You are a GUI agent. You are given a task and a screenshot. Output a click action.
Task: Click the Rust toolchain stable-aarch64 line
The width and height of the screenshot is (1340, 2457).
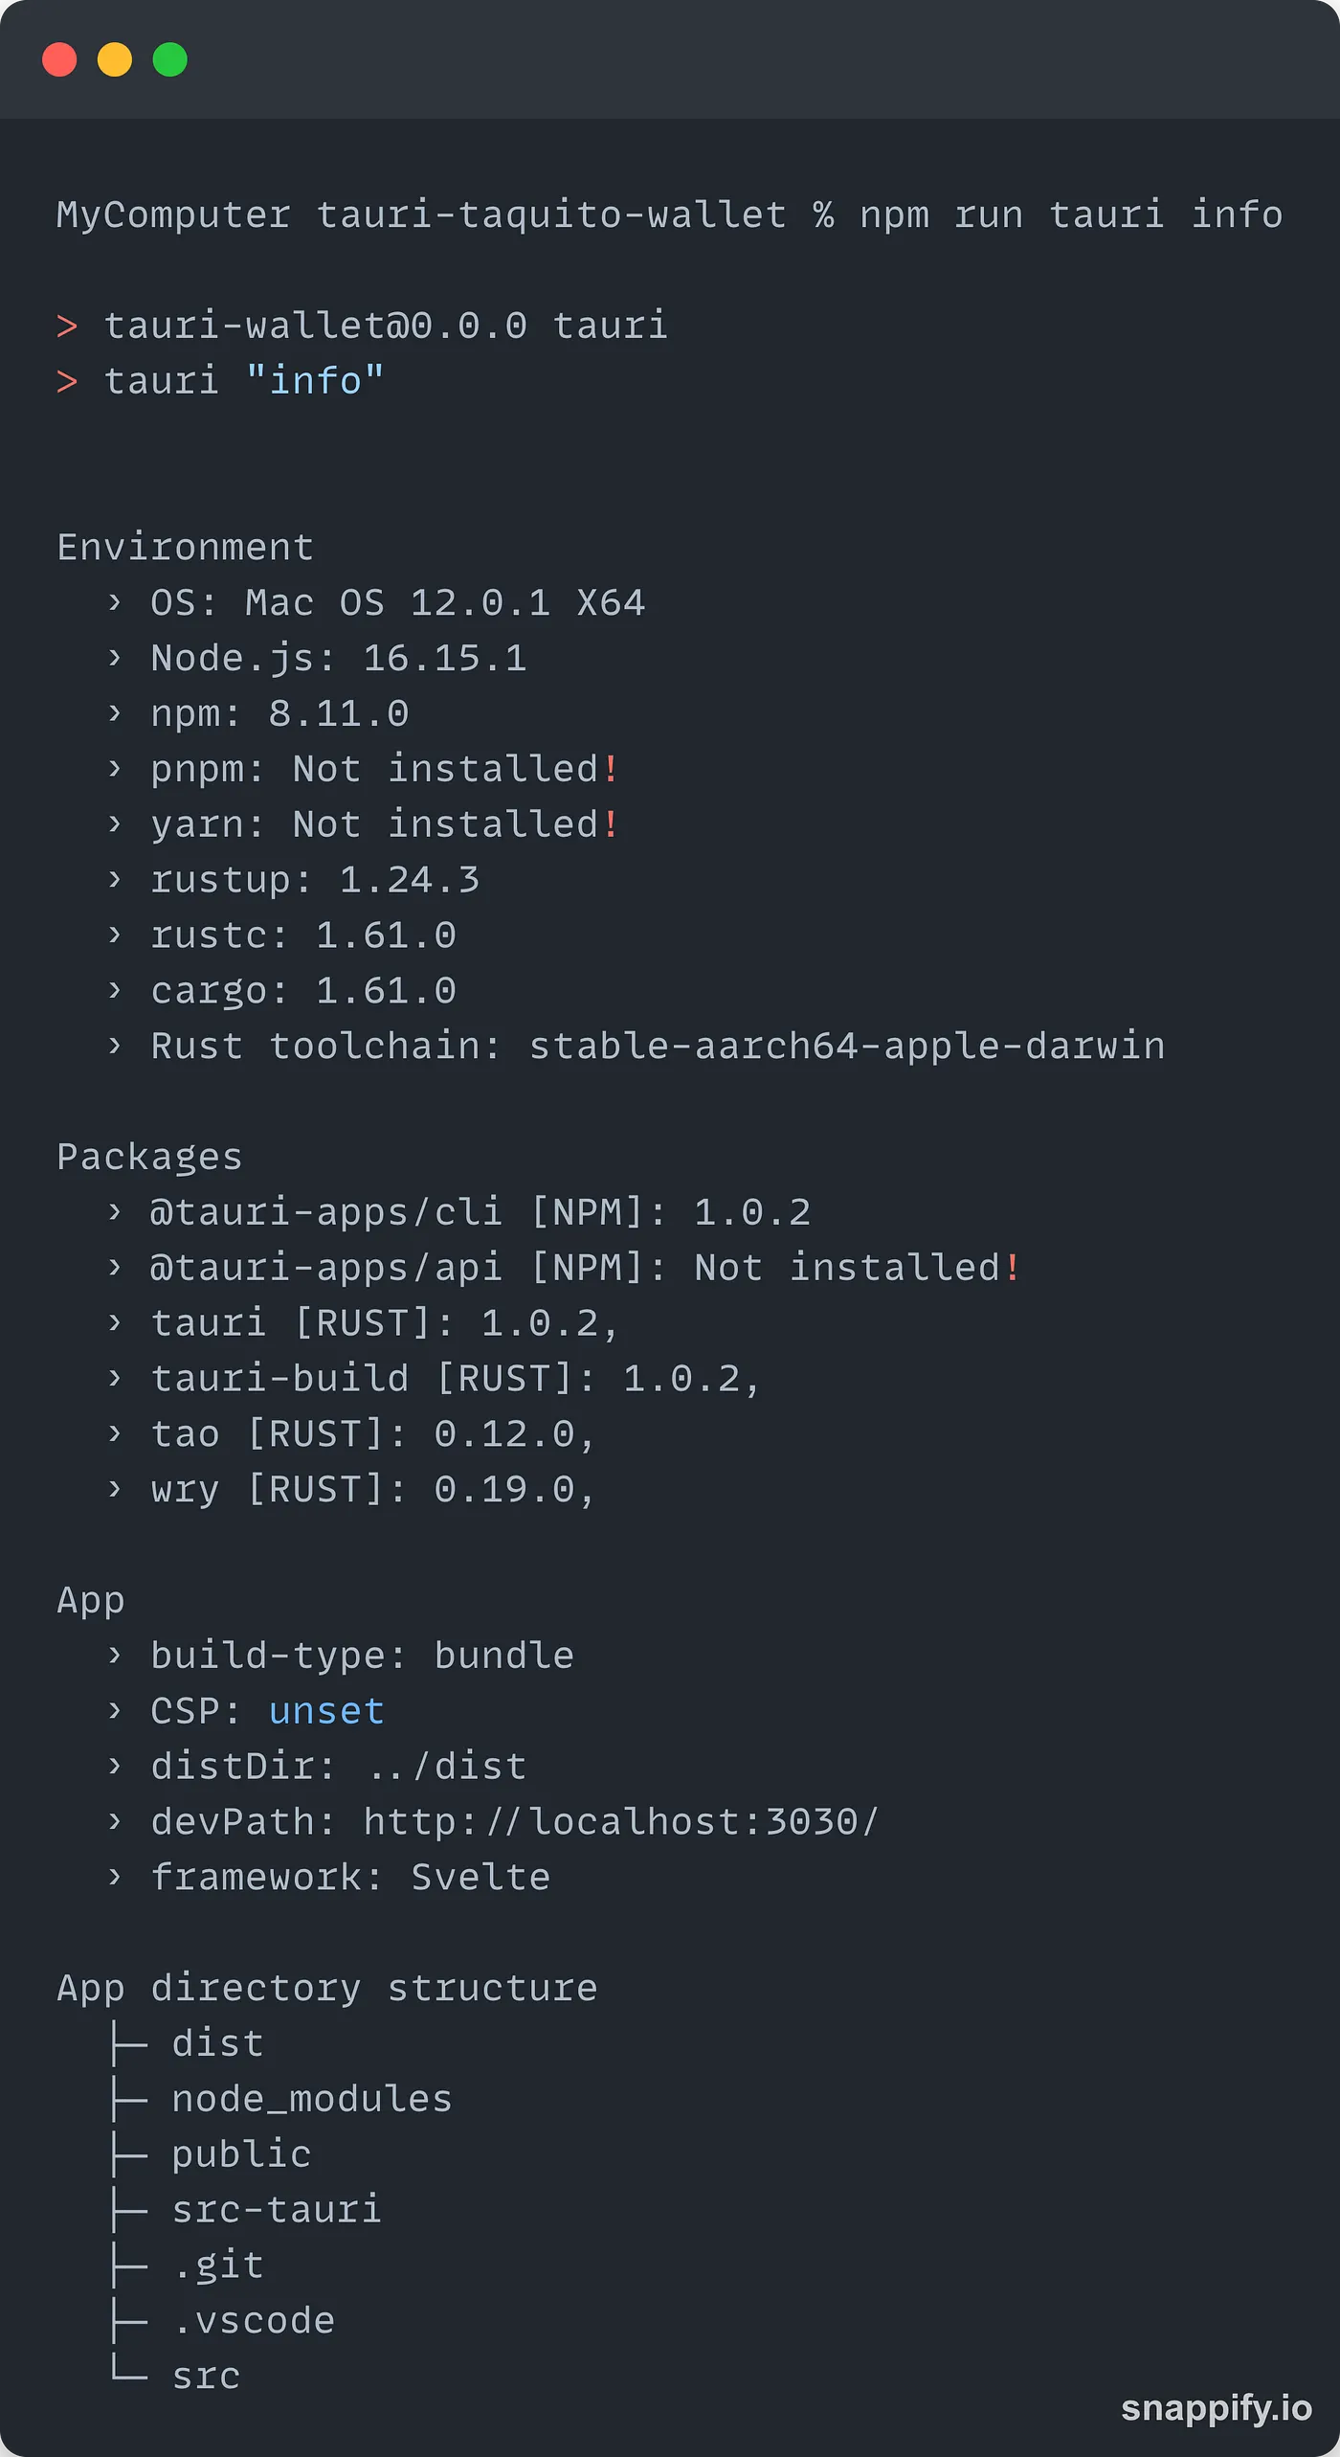[657, 1046]
